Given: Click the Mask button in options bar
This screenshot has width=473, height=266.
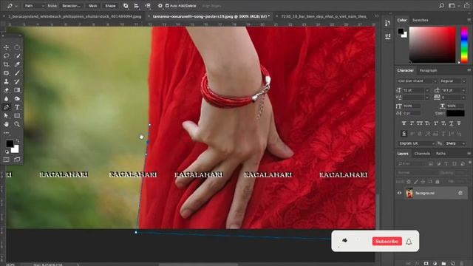Looking at the screenshot, I should [x=93, y=6].
